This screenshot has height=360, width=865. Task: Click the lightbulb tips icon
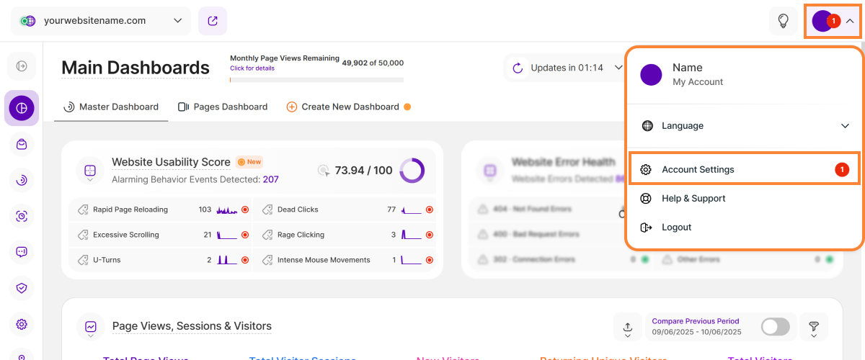coord(783,22)
